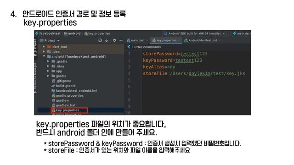Expand the app folder
The height and width of the screenshot is (165, 294).
coord(48,71)
